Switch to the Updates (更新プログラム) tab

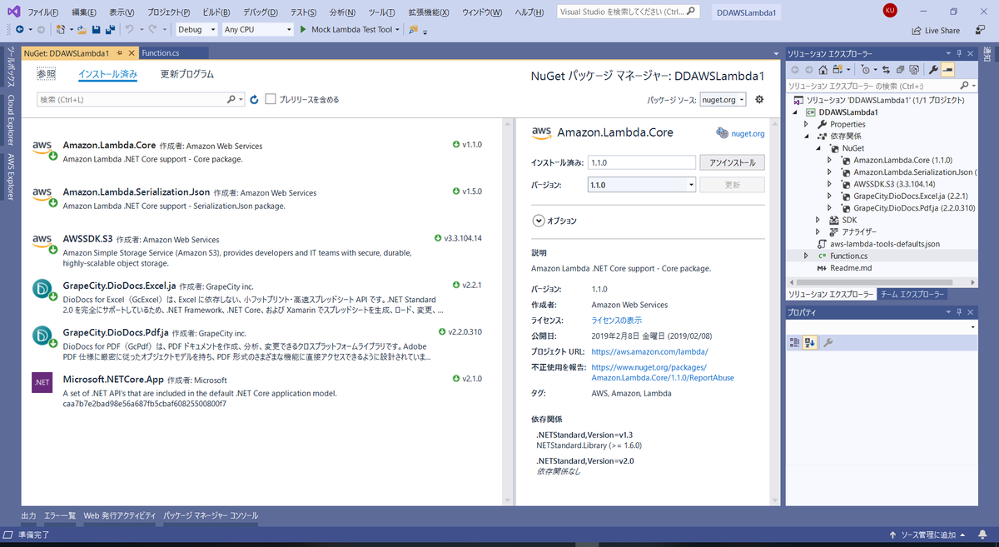pos(186,74)
